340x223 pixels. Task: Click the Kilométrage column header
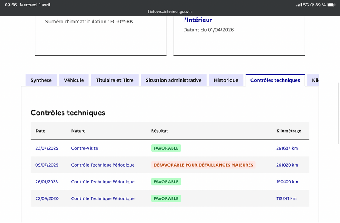pyautogui.click(x=289, y=131)
